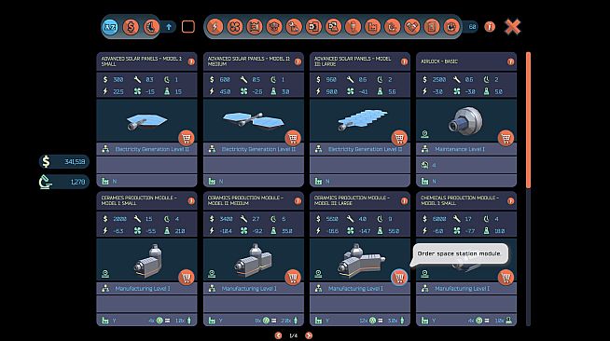Viewport: 610px width, 341px height.
Task: Show info for Airlock - Basic
Action: tap(510, 61)
